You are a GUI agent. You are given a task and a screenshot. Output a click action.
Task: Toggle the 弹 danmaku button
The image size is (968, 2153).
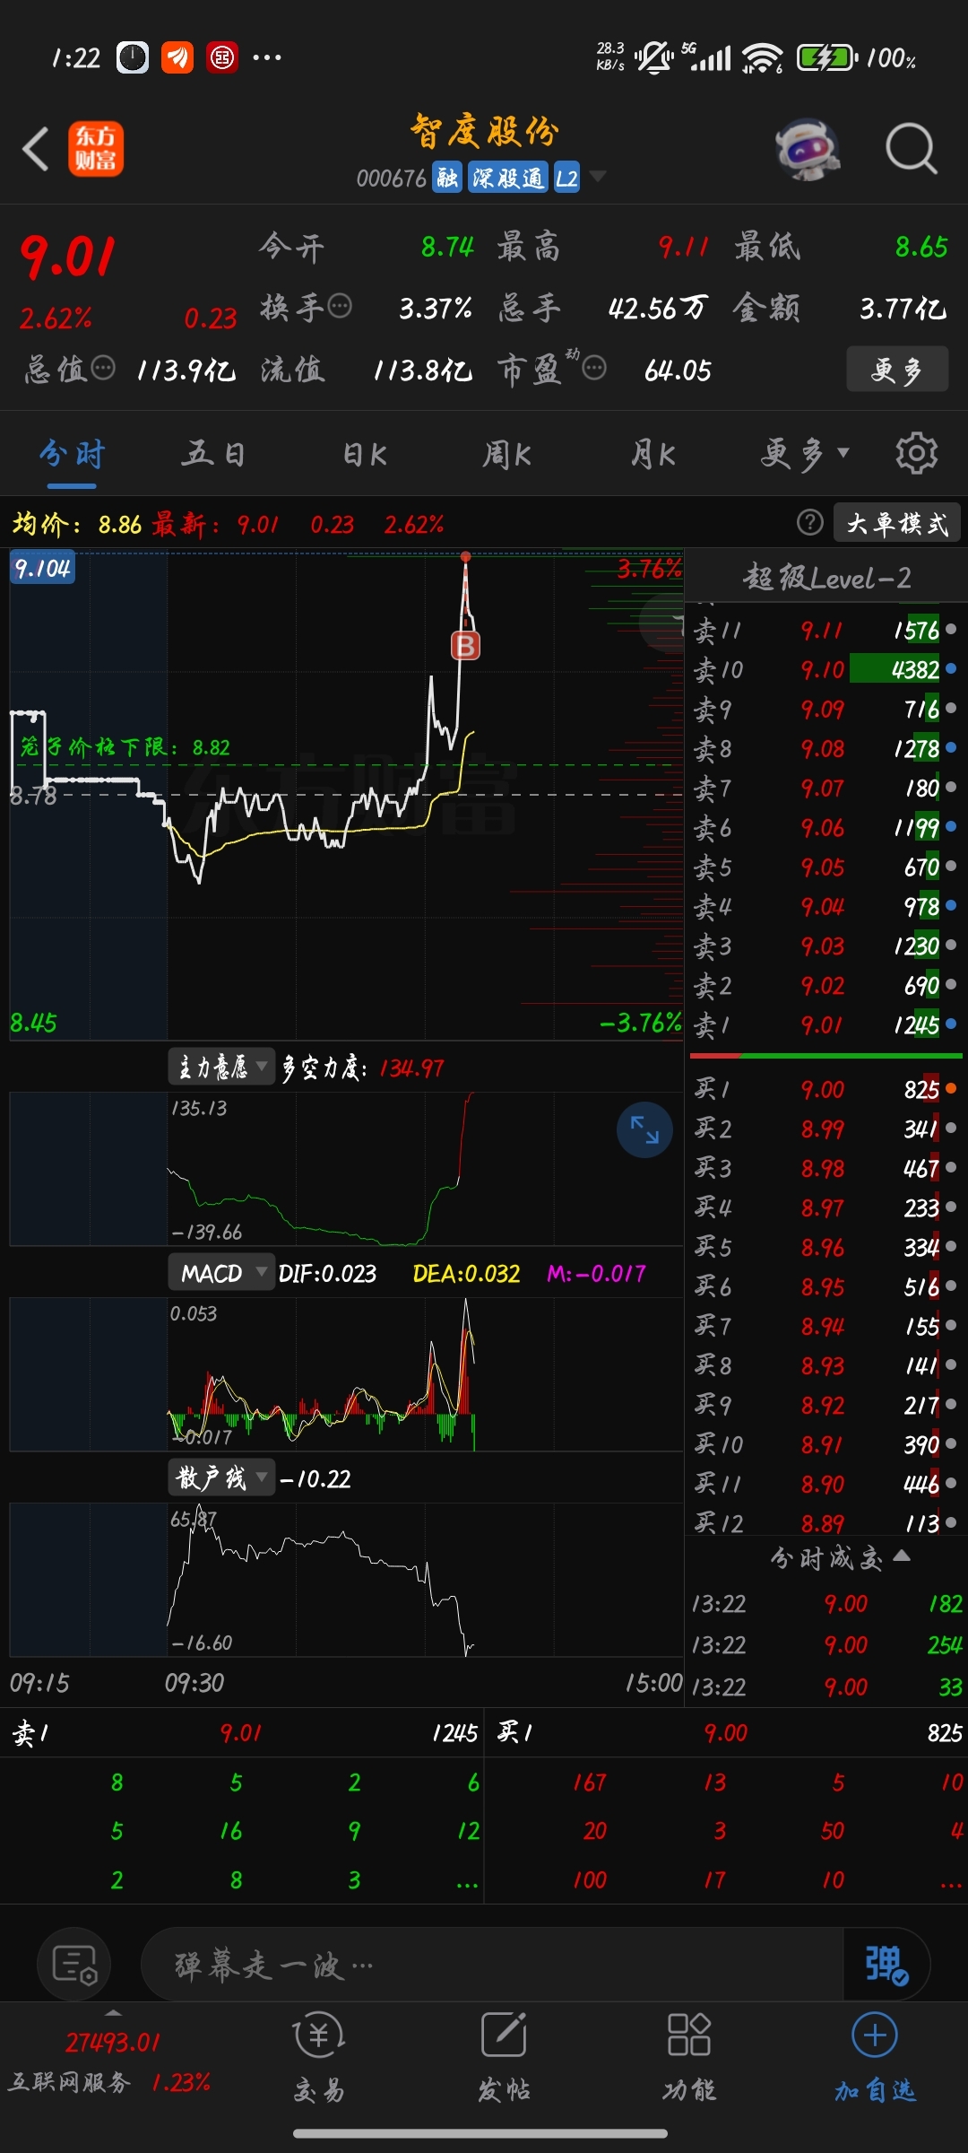pyautogui.click(x=886, y=1965)
